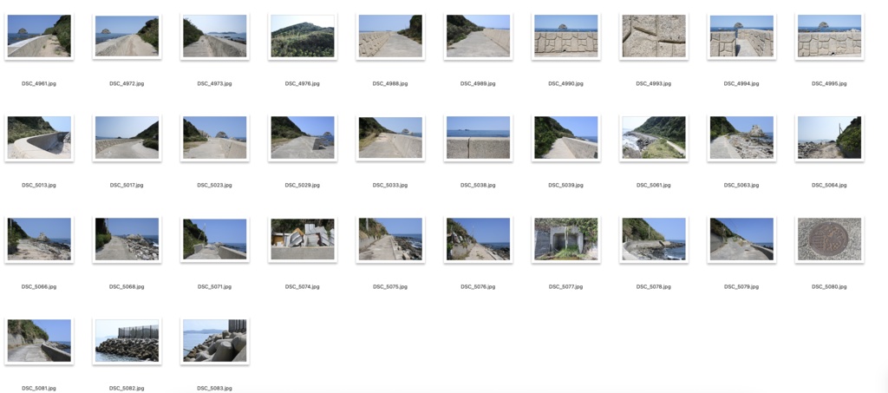Select the 'DSC_4976.jpg' filename text

(x=303, y=84)
